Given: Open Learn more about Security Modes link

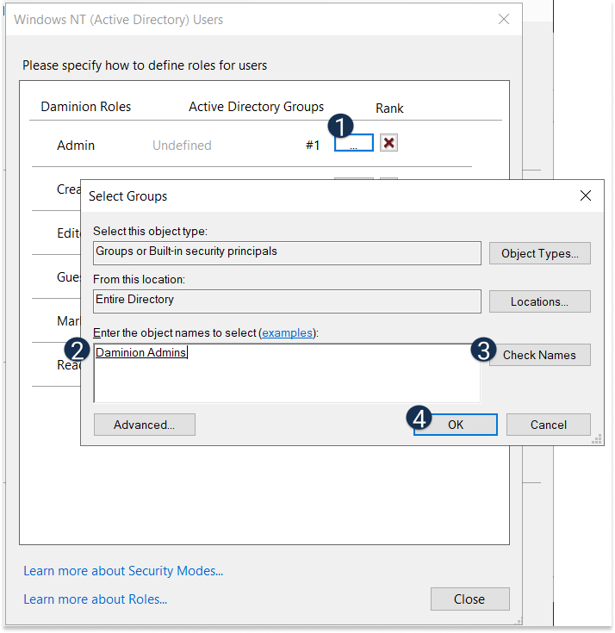Looking at the screenshot, I should coord(123,571).
